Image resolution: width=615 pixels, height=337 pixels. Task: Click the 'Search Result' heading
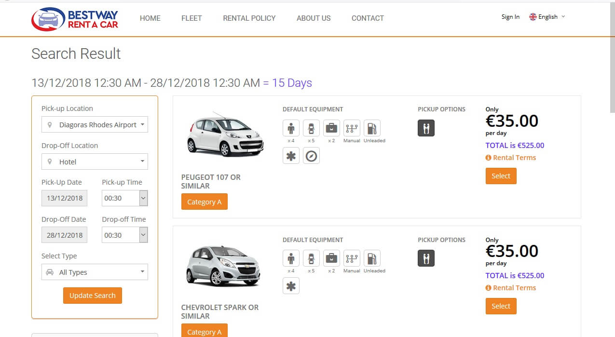[x=76, y=54]
